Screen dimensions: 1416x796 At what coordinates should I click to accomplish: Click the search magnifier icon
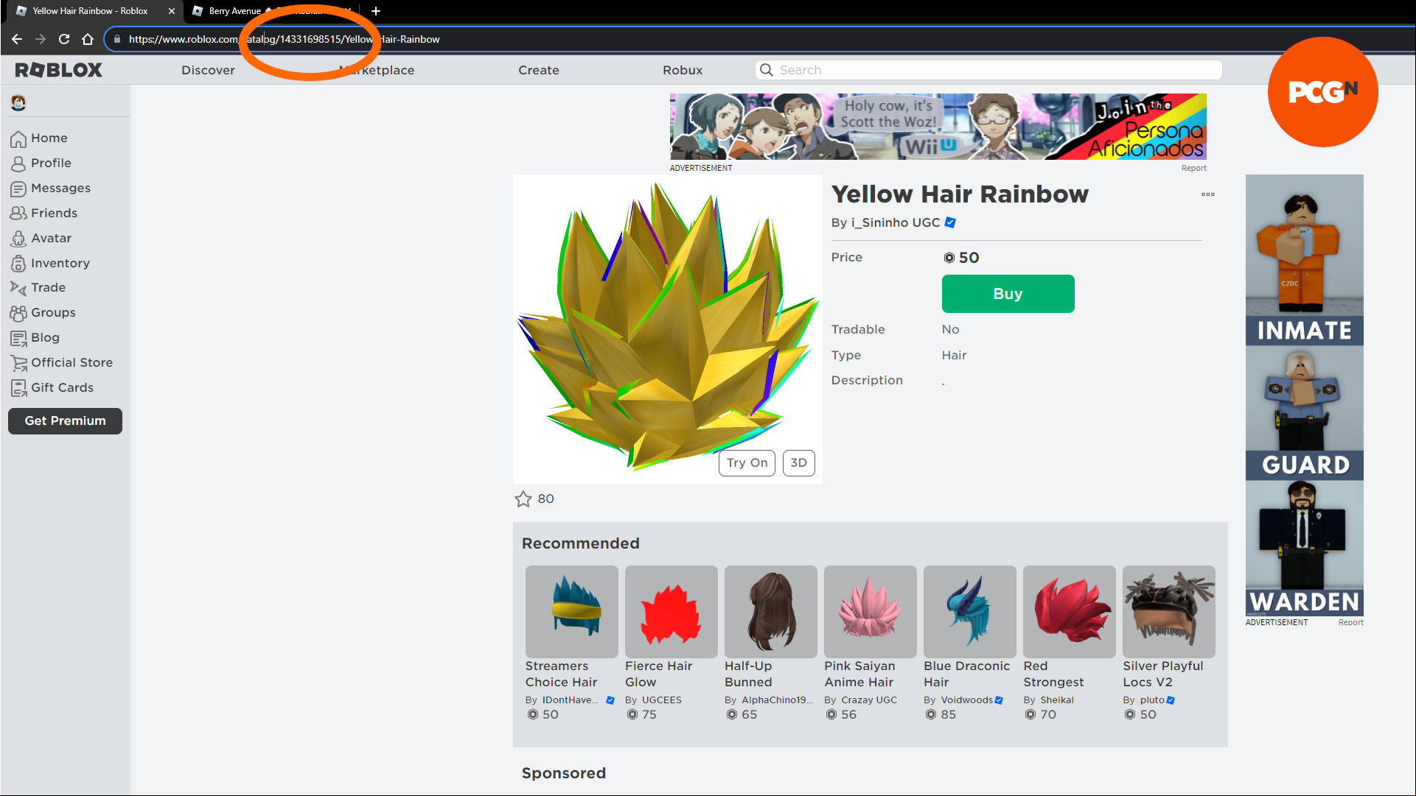tap(767, 70)
